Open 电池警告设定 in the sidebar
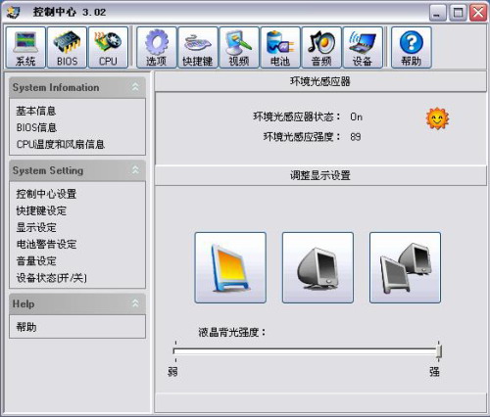 tap(46, 244)
